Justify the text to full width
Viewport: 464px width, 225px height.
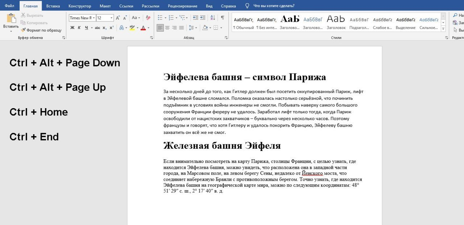[x=181, y=28]
